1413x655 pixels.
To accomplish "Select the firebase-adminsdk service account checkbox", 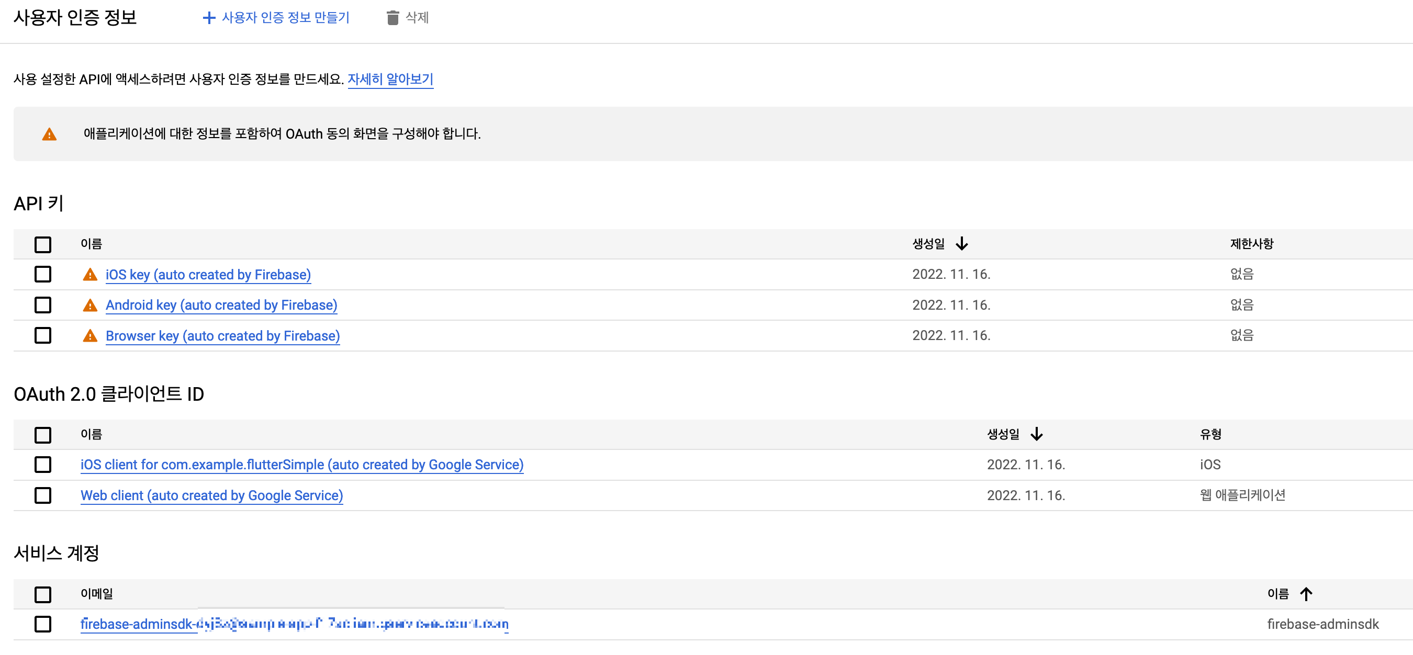I will (43, 624).
